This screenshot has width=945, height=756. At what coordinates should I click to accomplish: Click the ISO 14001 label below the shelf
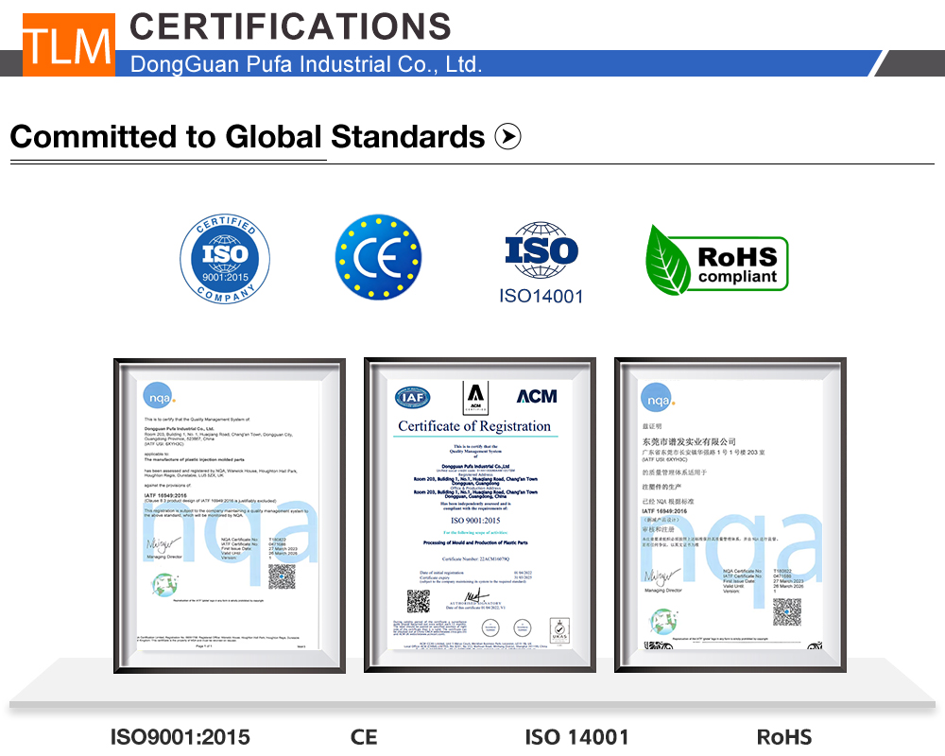[x=576, y=737]
